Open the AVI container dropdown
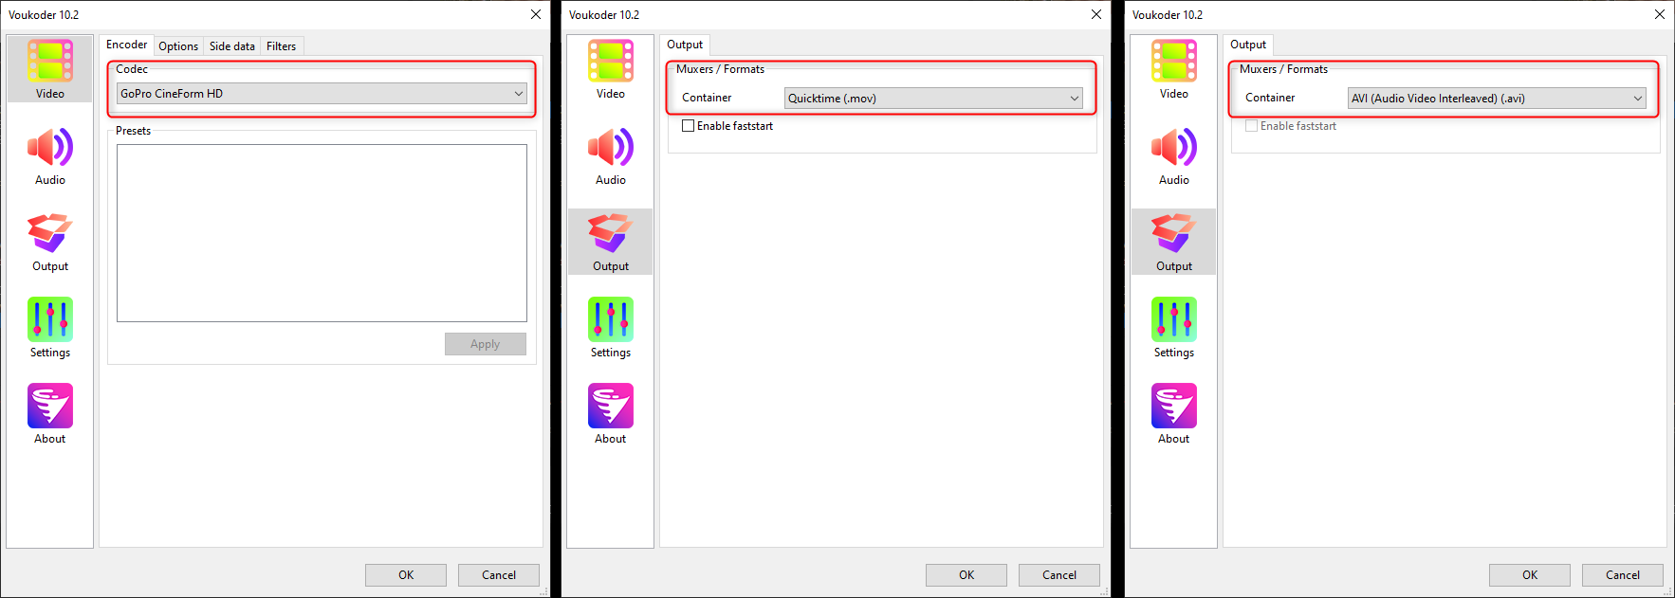Screen dimensions: 1675x598 point(1497,99)
